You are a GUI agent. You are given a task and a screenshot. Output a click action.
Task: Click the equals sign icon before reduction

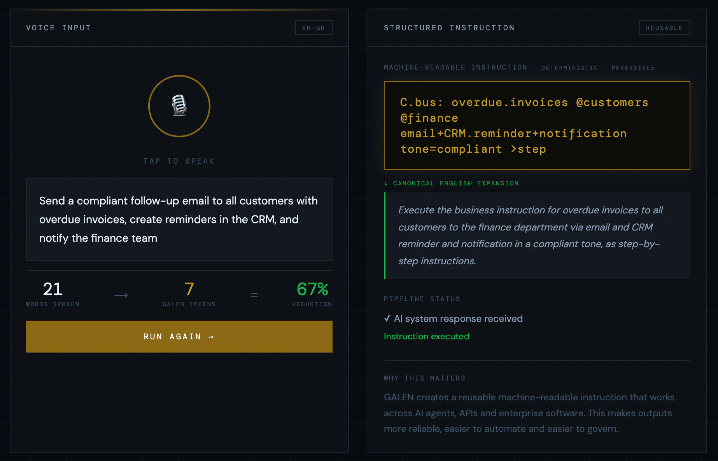click(254, 295)
